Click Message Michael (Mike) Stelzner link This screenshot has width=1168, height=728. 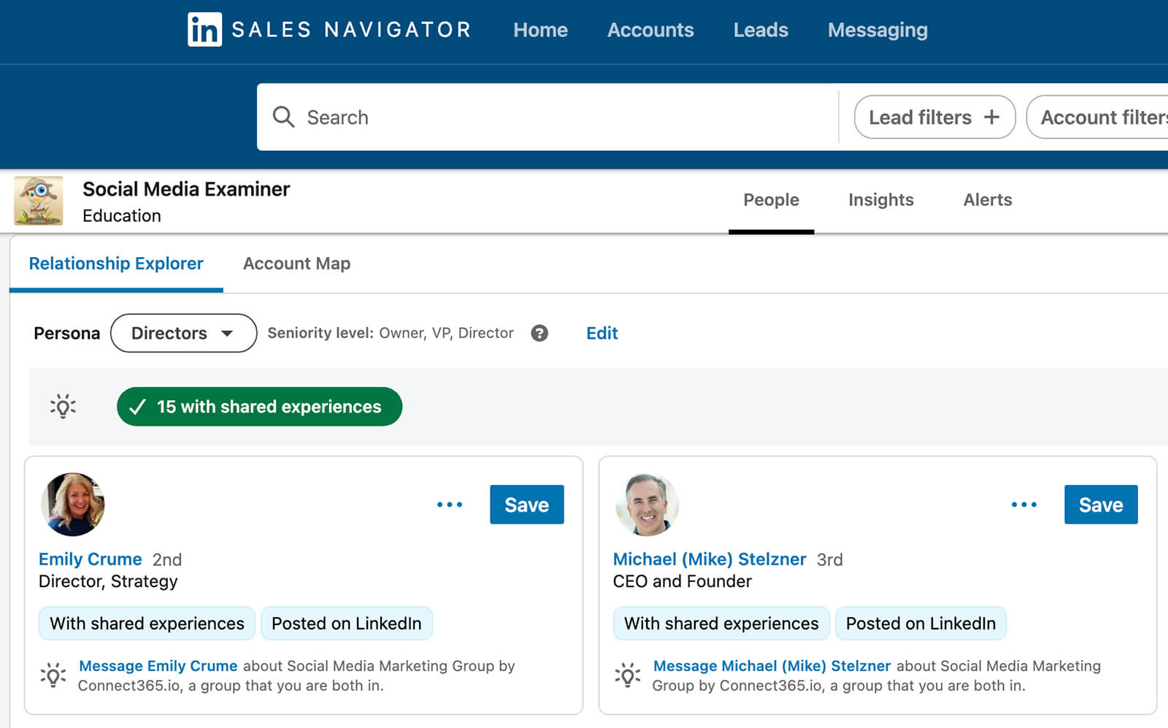(772, 666)
